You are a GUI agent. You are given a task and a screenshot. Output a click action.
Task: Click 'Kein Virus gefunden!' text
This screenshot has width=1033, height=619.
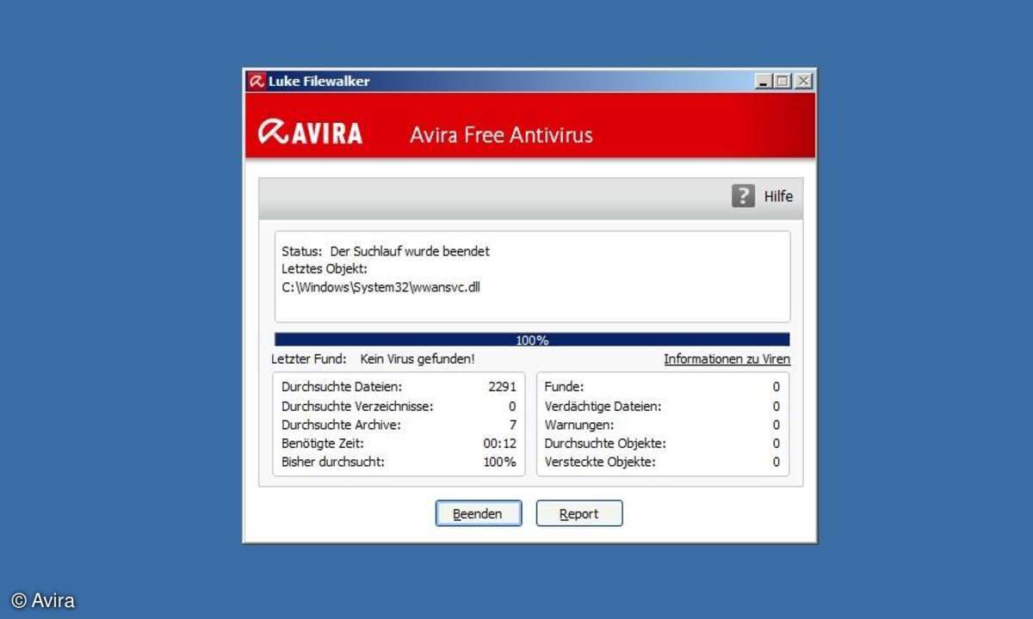tap(418, 359)
